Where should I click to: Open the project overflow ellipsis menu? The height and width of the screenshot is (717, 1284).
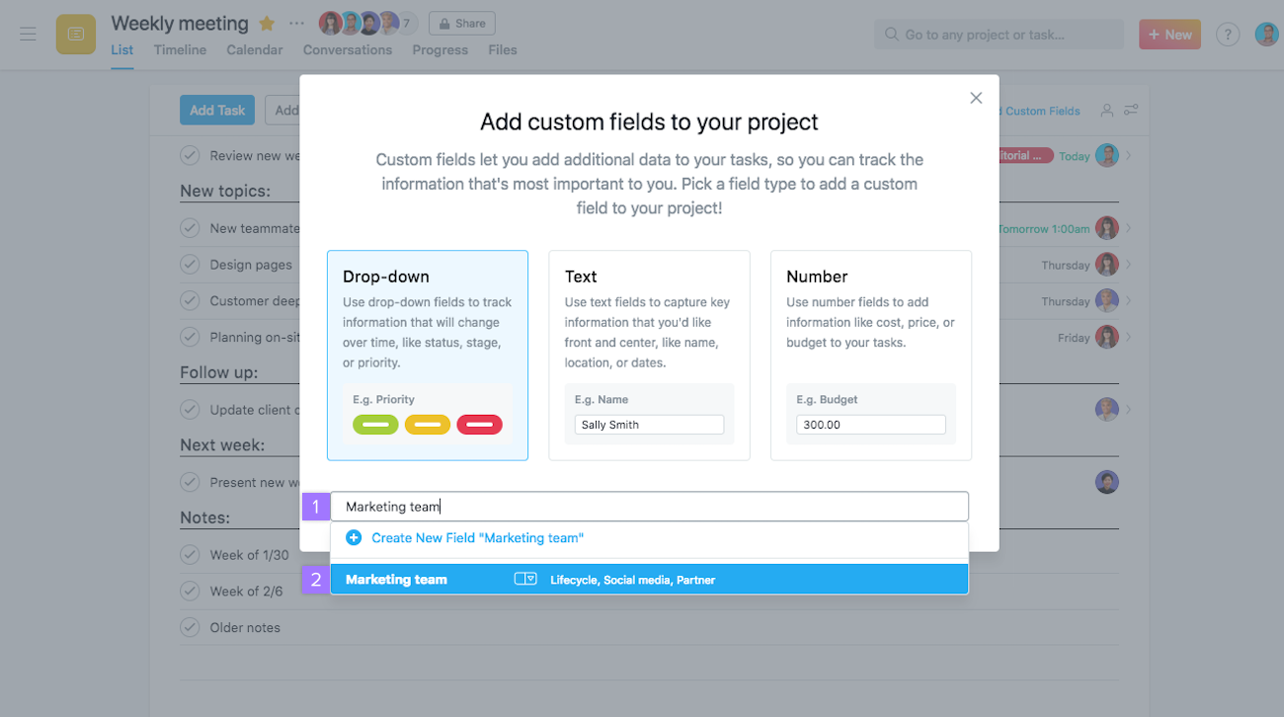pyautogui.click(x=294, y=23)
